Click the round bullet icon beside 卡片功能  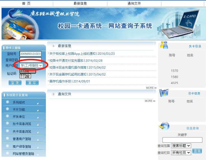click(x=7, y=109)
